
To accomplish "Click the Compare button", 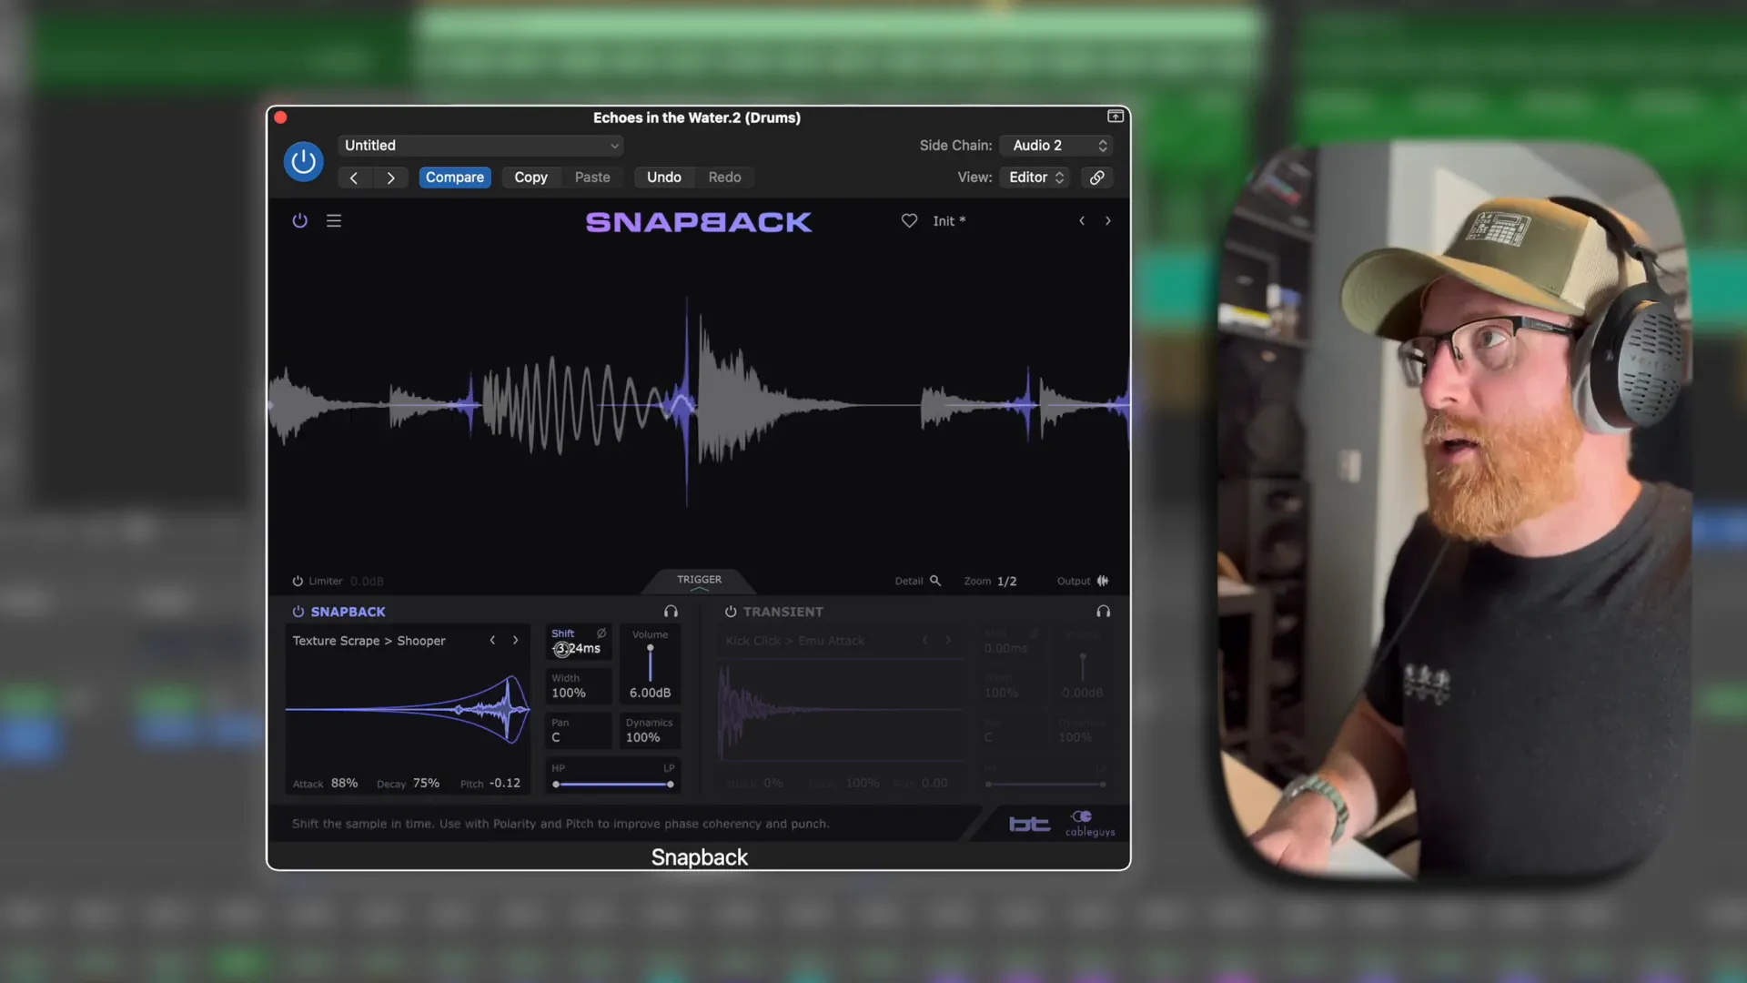I will [454, 177].
